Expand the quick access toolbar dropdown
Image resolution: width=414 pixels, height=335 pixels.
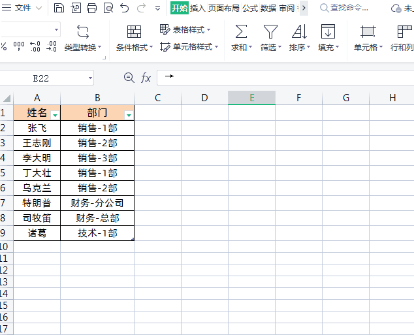[157, 8]
